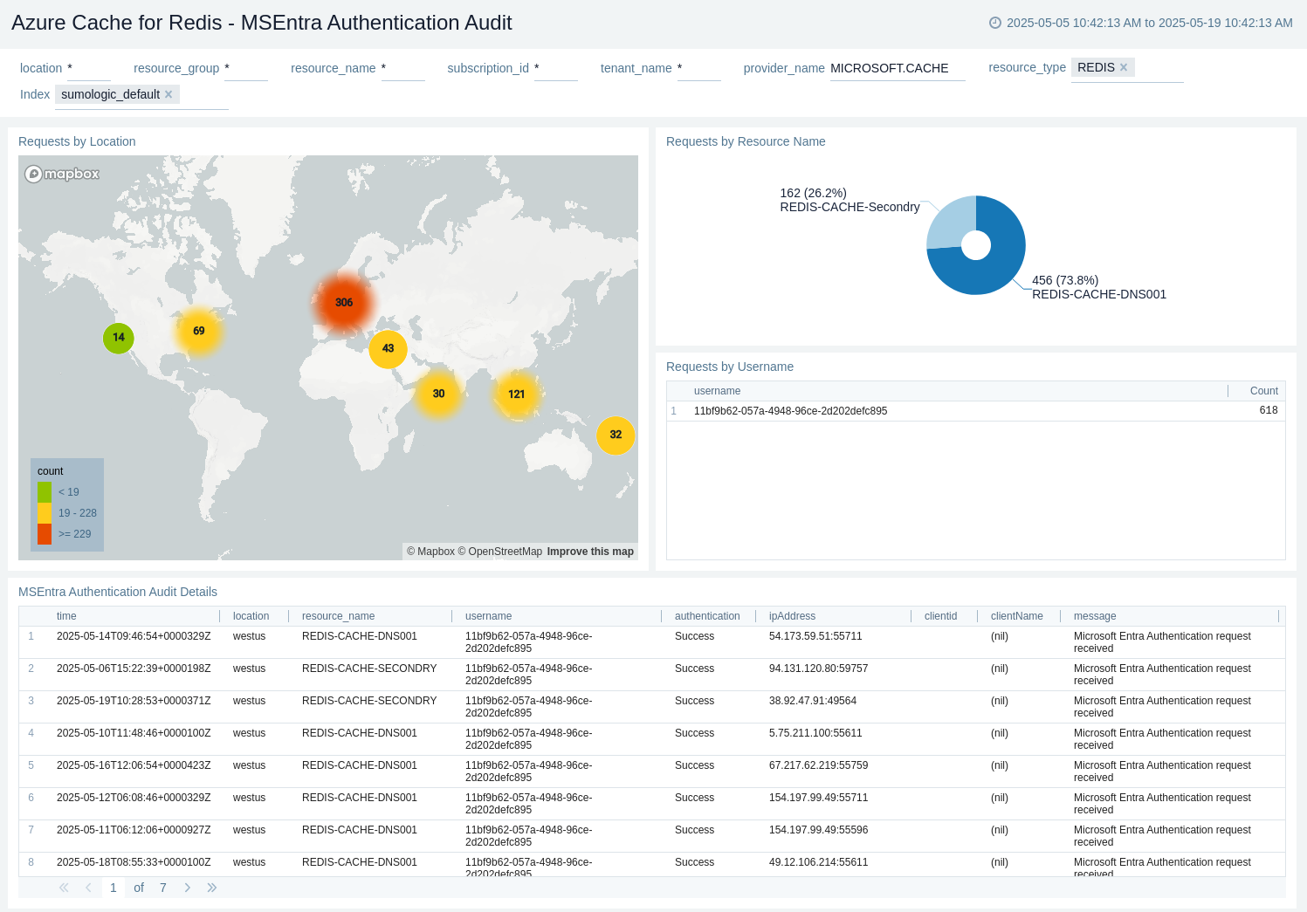
Task: Click the subscription_id filter field
Action: [556, 68]
